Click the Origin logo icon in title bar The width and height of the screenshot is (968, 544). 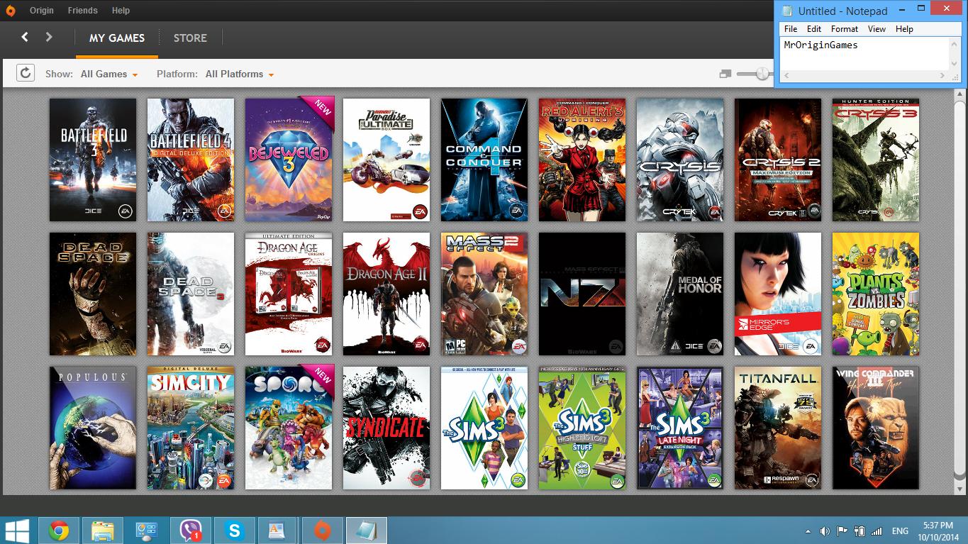(11, 11)
